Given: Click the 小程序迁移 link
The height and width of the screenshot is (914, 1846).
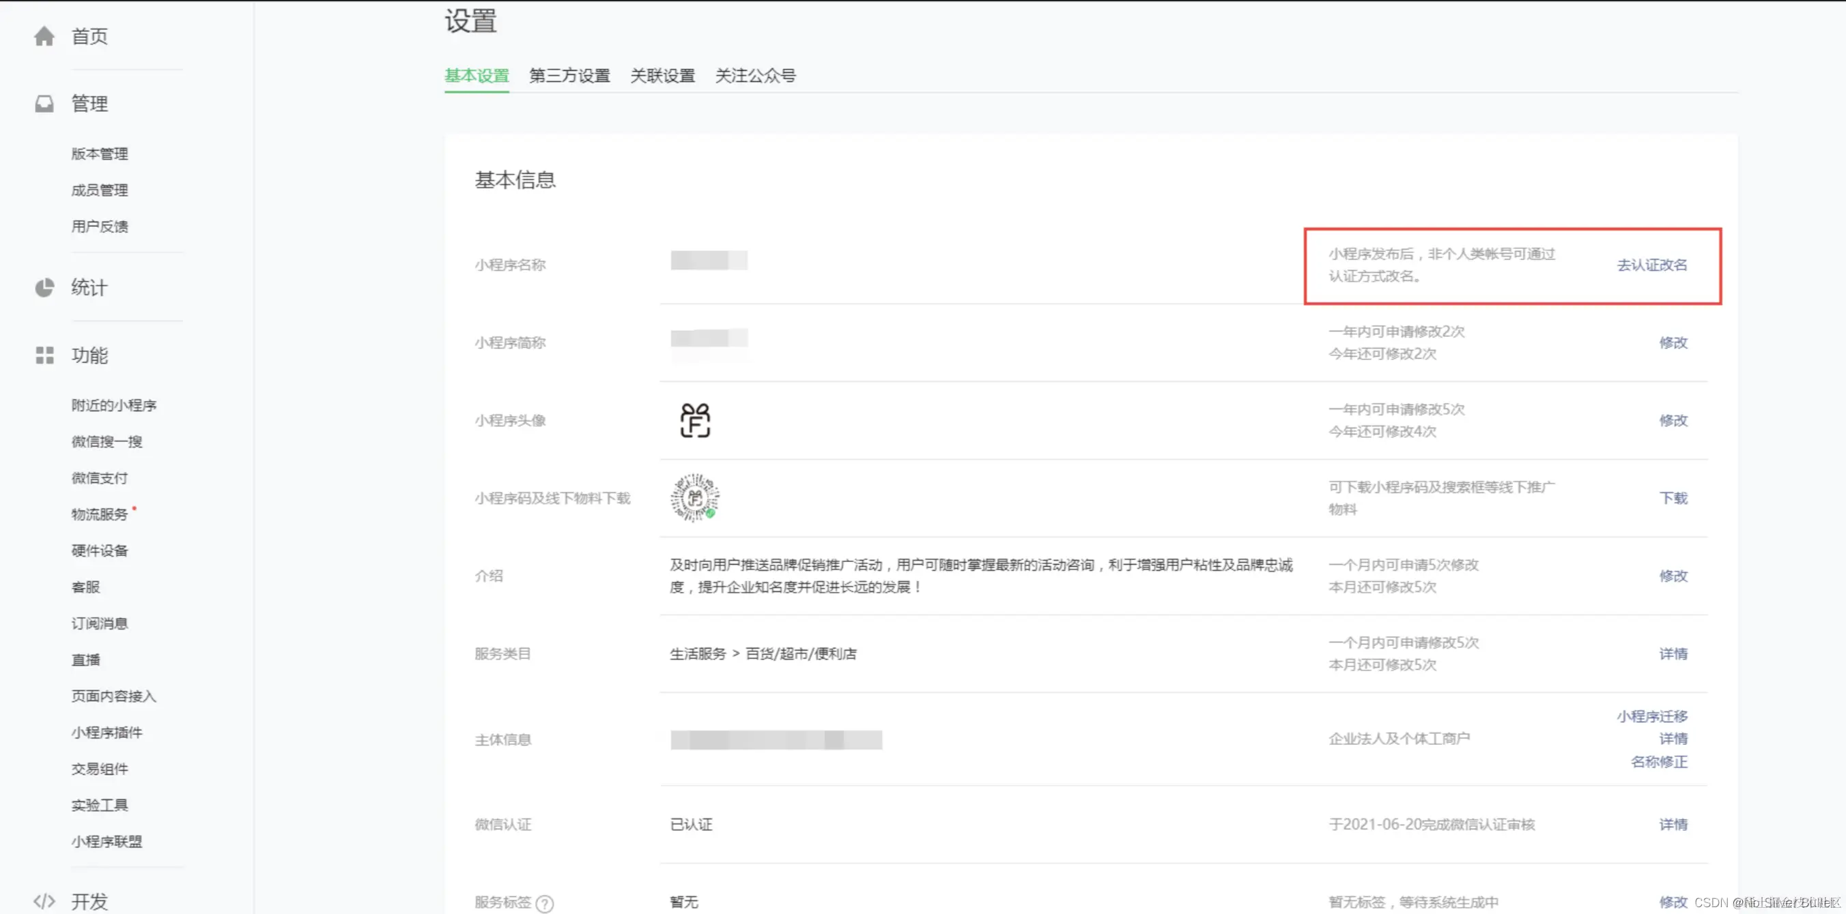Looking at the screenshot, I should [x=1652, y=716].
